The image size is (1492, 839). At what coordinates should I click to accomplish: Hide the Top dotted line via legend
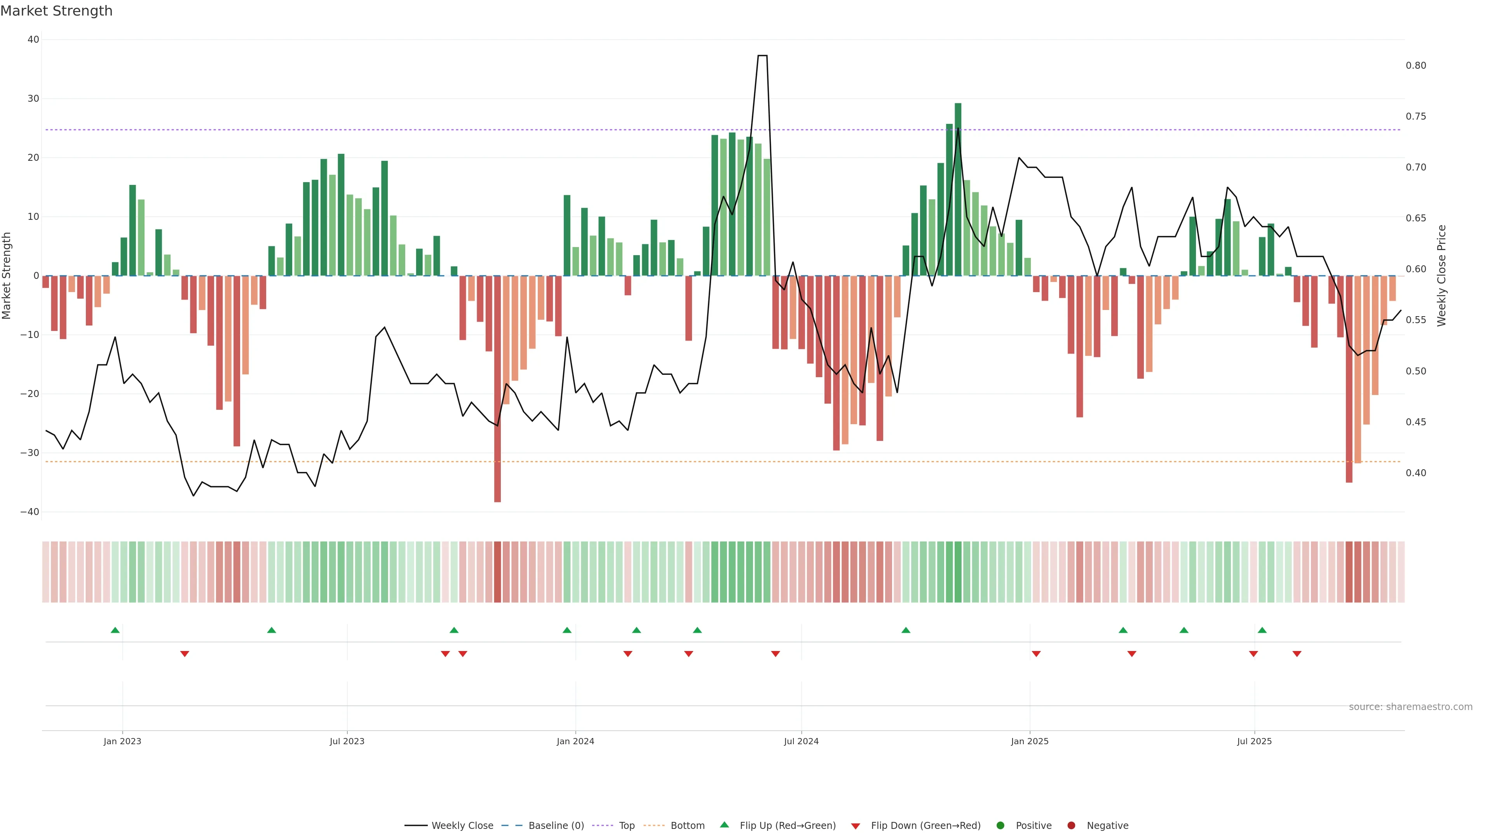[626, 825]
